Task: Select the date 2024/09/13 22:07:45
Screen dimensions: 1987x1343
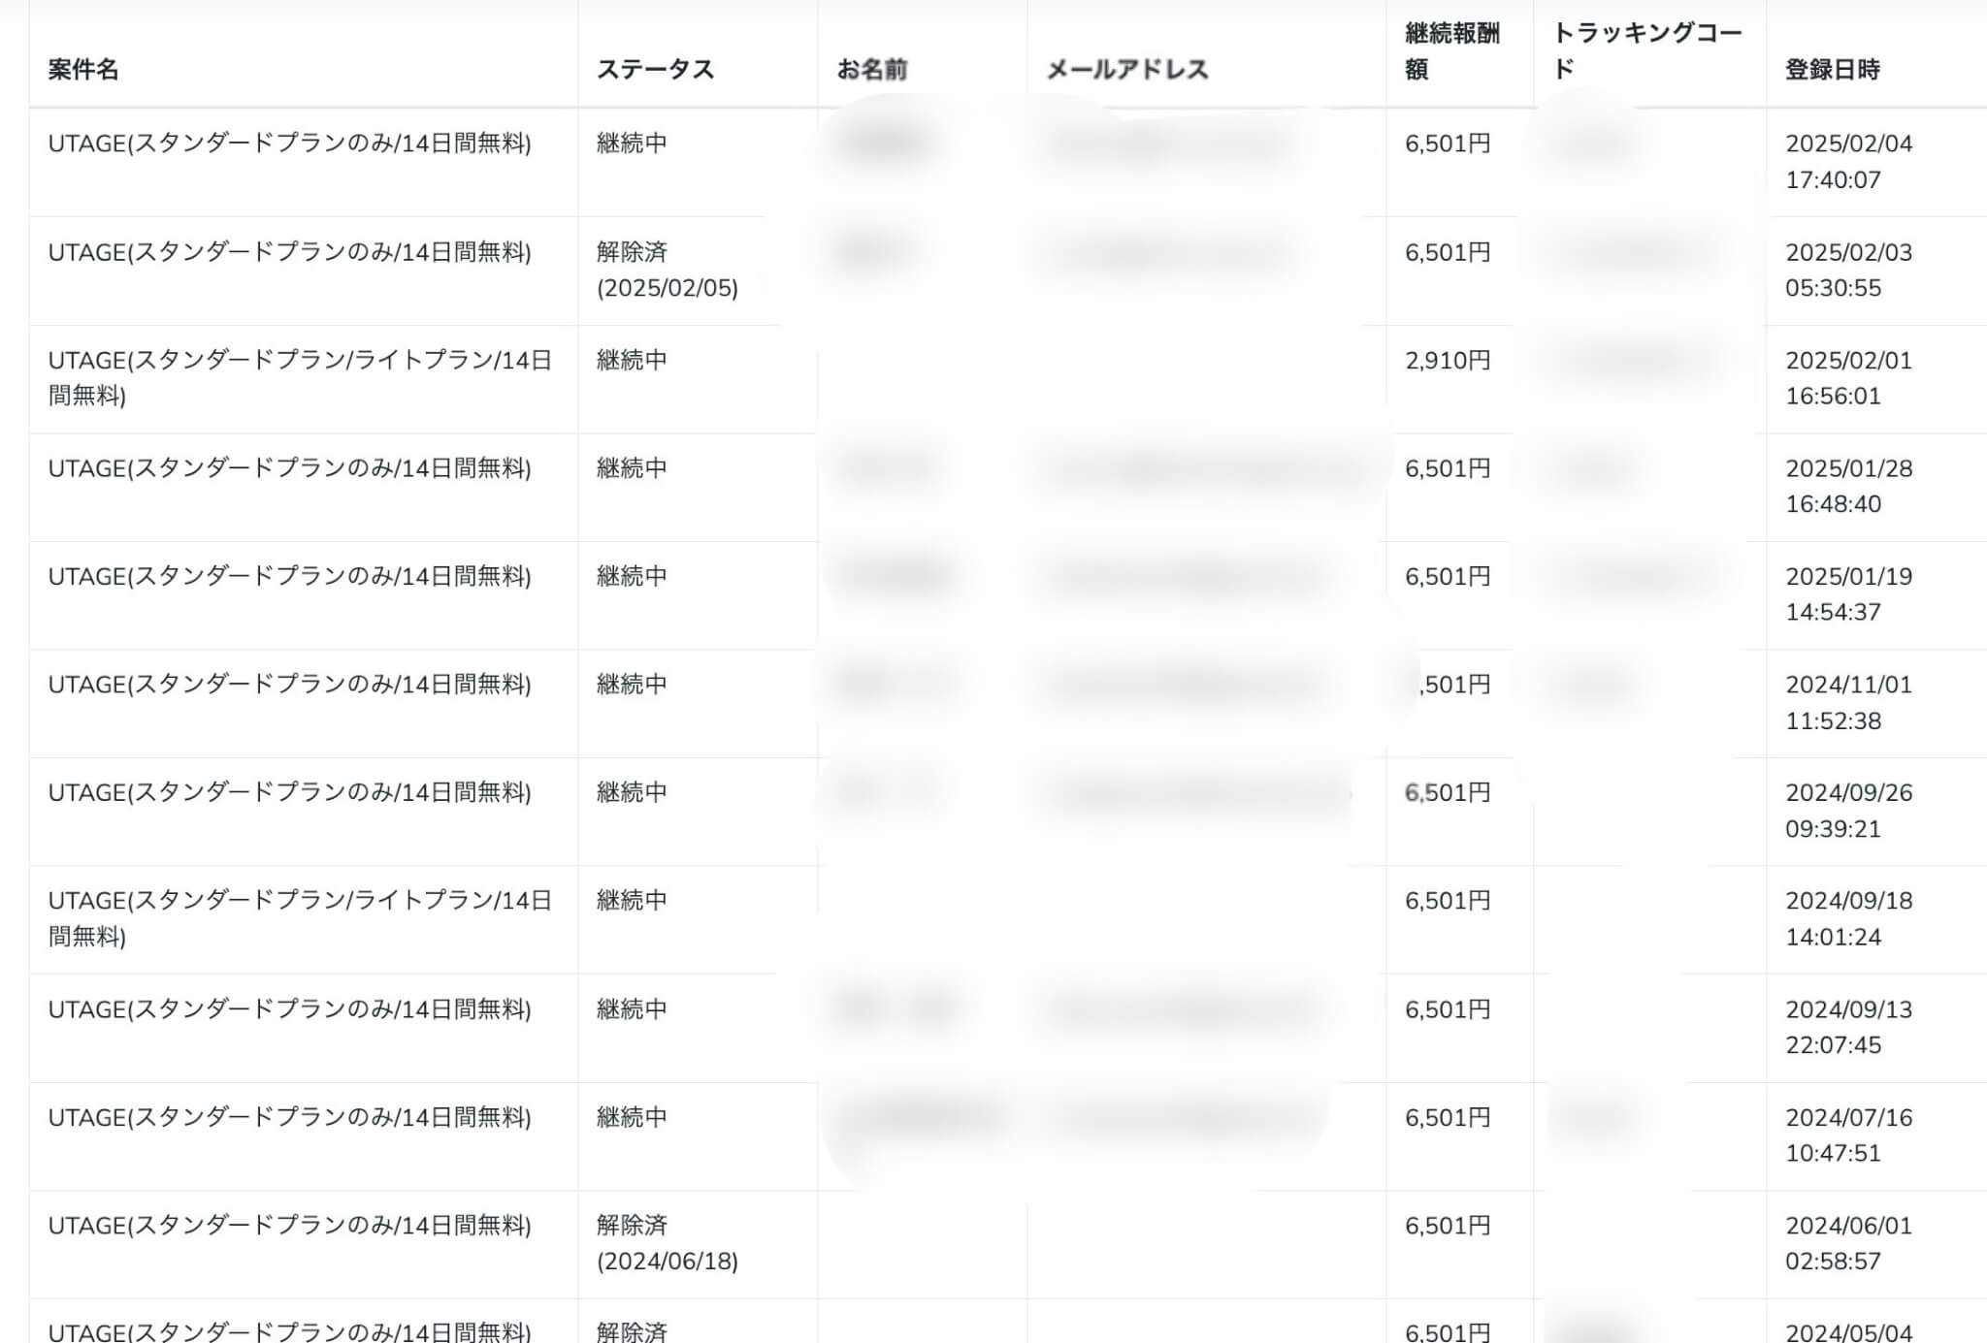Action: click(x=1849, y=1027)
